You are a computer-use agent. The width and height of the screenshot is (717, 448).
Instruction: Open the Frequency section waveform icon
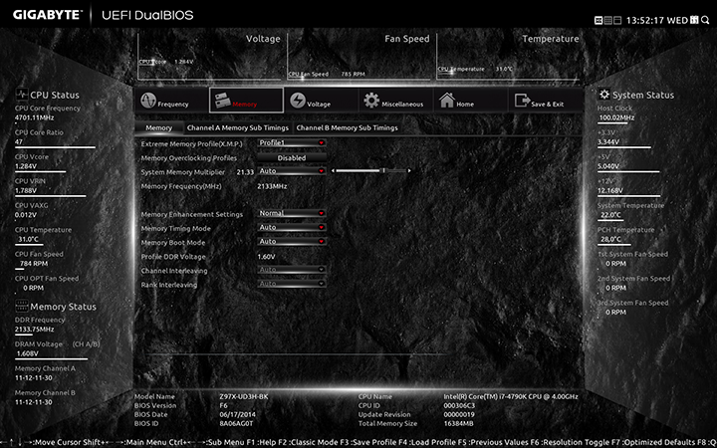[148, 102]
